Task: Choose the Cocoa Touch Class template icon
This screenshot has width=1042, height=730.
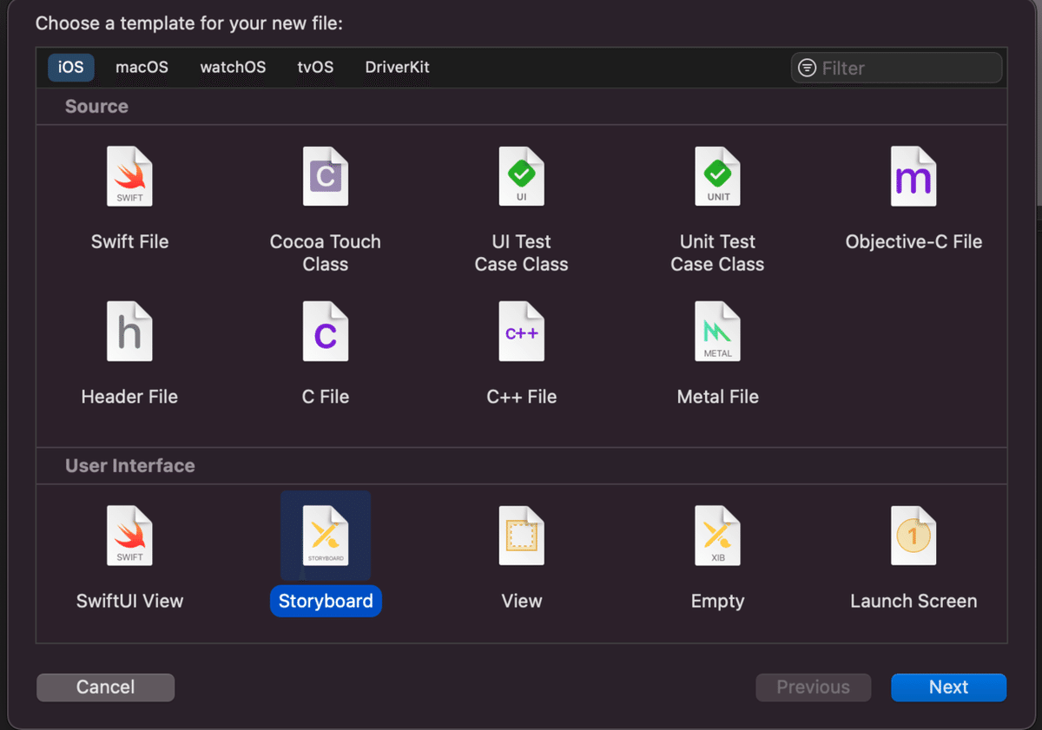Action: [326, 176]
